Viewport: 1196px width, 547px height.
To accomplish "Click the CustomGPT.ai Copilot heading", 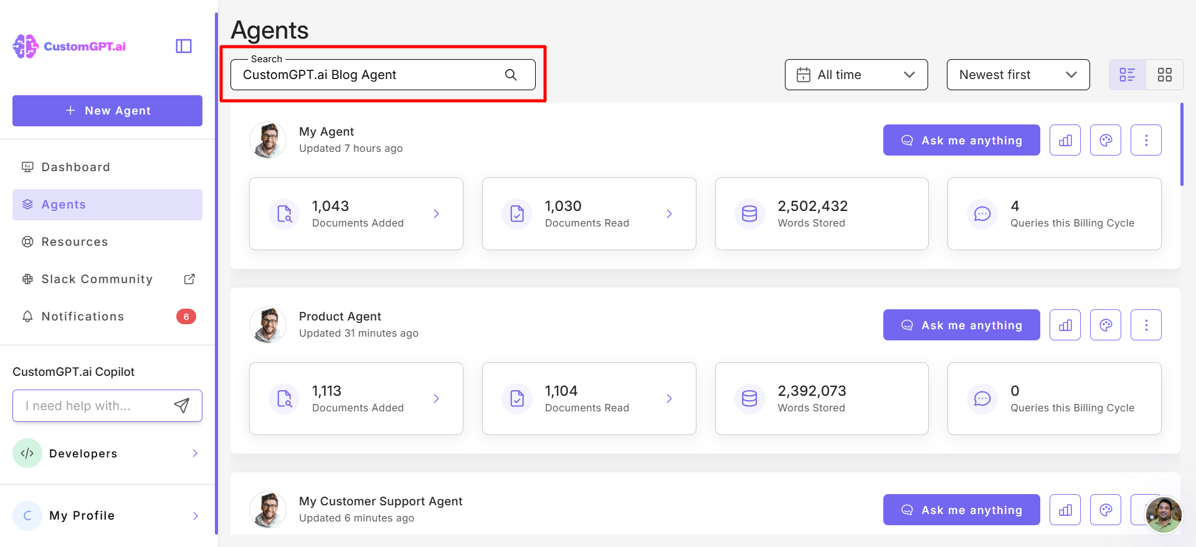I will [74, 372].
